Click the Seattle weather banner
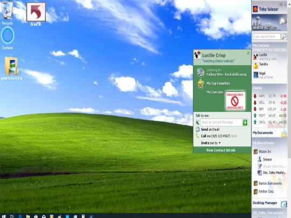The width and height of the screenshot is (291, 218). 269,23
